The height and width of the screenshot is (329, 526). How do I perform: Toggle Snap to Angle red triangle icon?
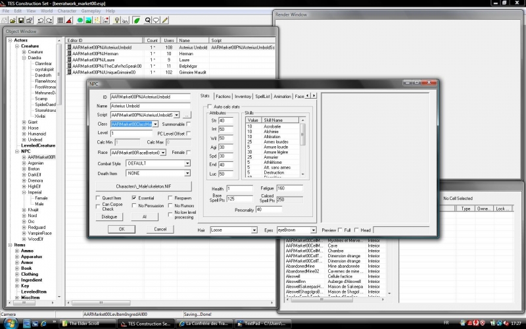tap(69, 20)
